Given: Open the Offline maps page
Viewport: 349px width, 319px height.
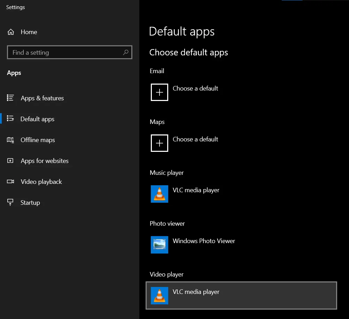Looking at the screenshot, I should click(38, 140).
